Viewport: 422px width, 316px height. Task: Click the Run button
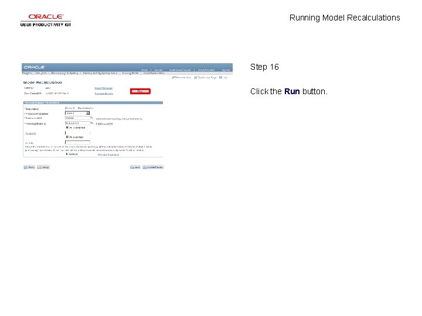coord(140,91)
